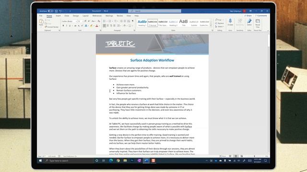The height and width of the screenshot is (172, 307).
Task: Toggle Italic formatting
Action: [x=66, y=26]
